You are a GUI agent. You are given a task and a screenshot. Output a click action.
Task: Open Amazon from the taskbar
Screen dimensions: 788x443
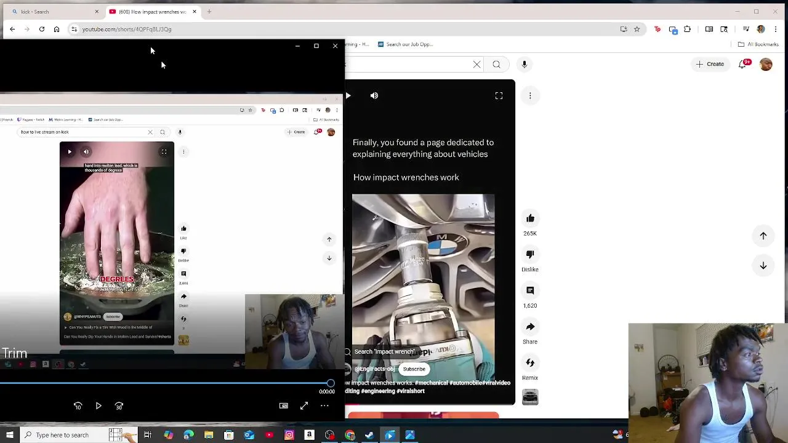click(309, 435)
